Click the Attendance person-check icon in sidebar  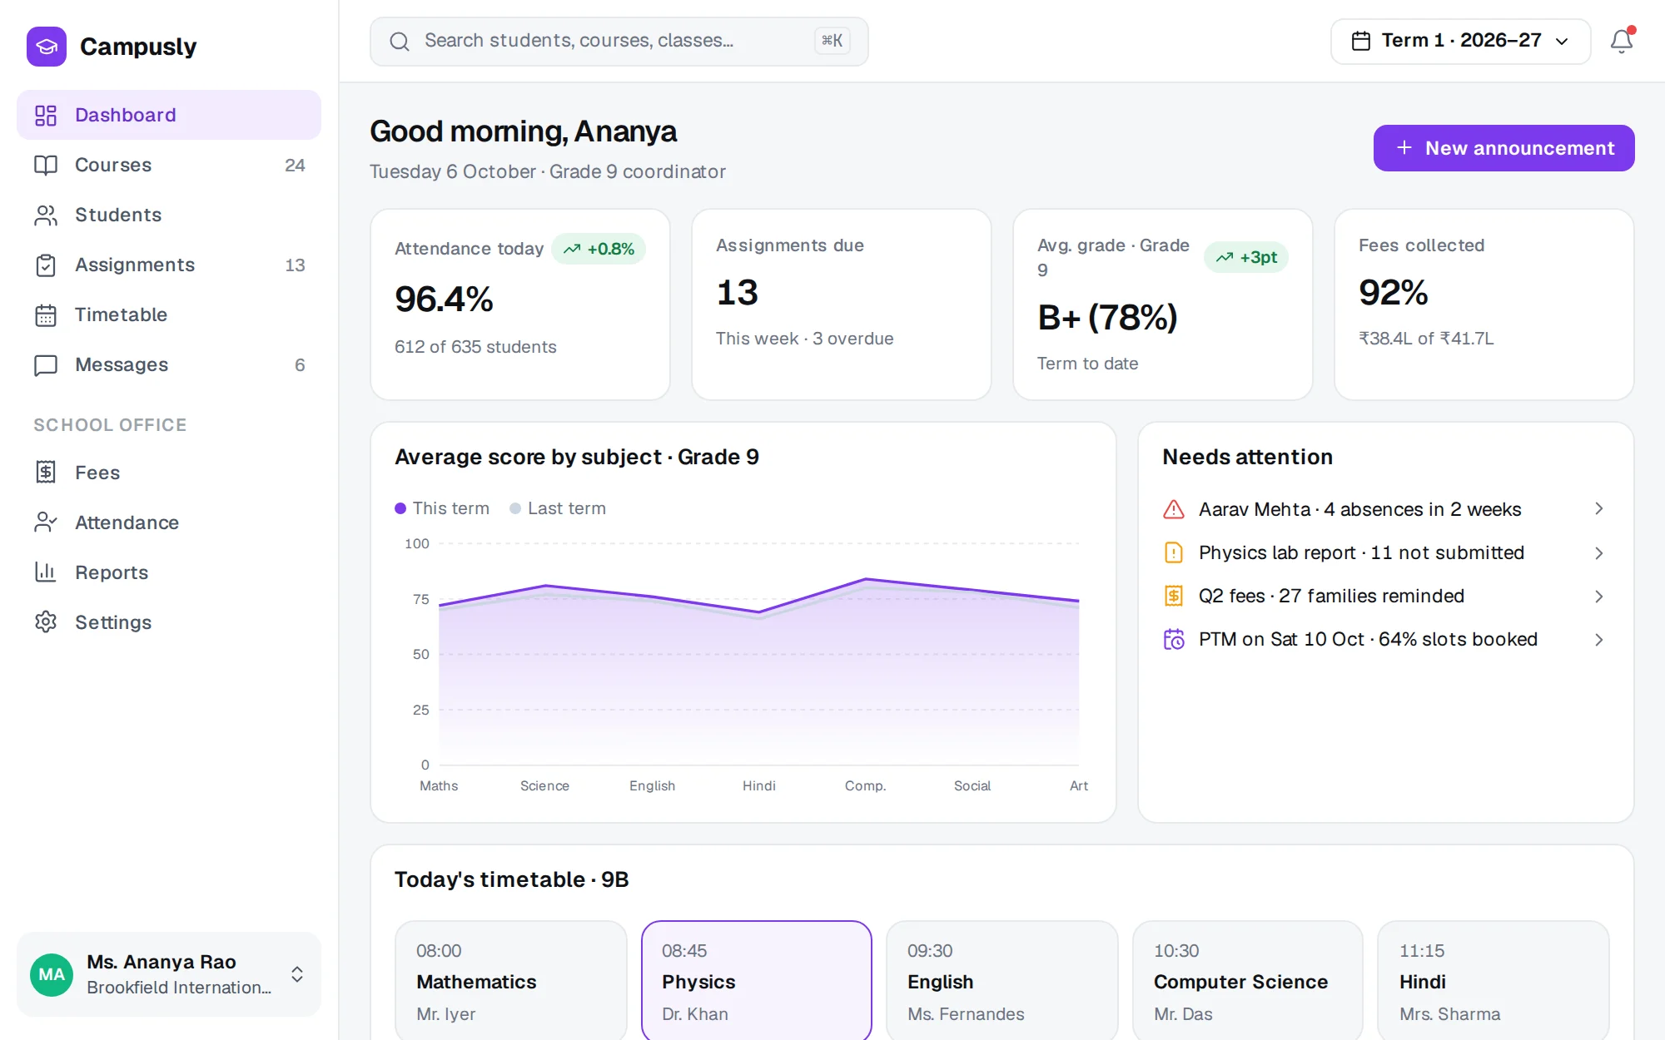(46, 522)
